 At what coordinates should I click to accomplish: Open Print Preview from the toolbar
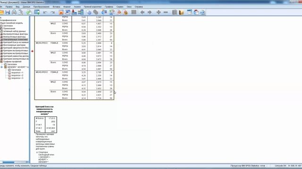coord(21,13)
